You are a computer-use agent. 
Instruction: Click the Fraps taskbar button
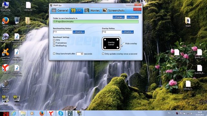tap(79, 113)
